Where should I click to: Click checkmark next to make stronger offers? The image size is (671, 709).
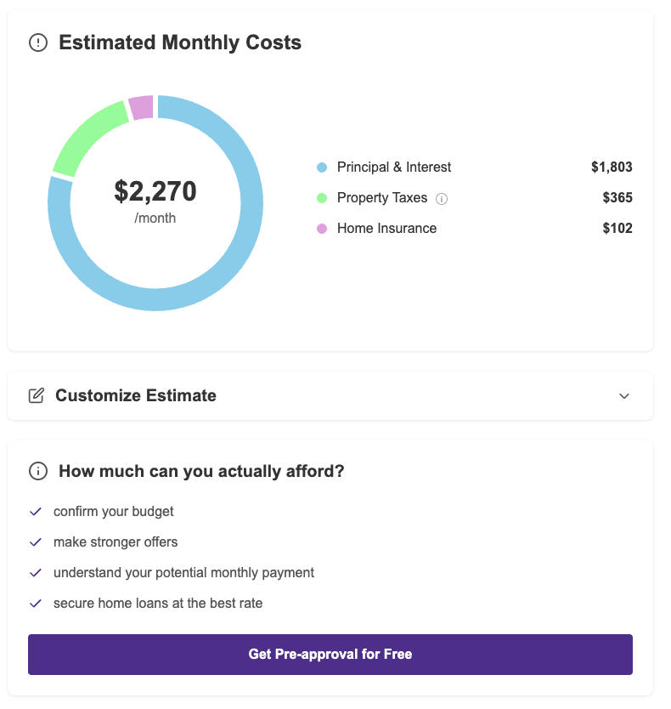pyautogui.click(x=36, y=542)
